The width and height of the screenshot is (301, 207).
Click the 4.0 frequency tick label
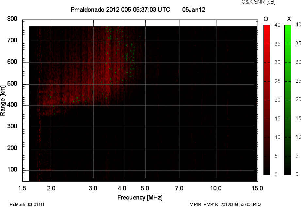(122, 188)
